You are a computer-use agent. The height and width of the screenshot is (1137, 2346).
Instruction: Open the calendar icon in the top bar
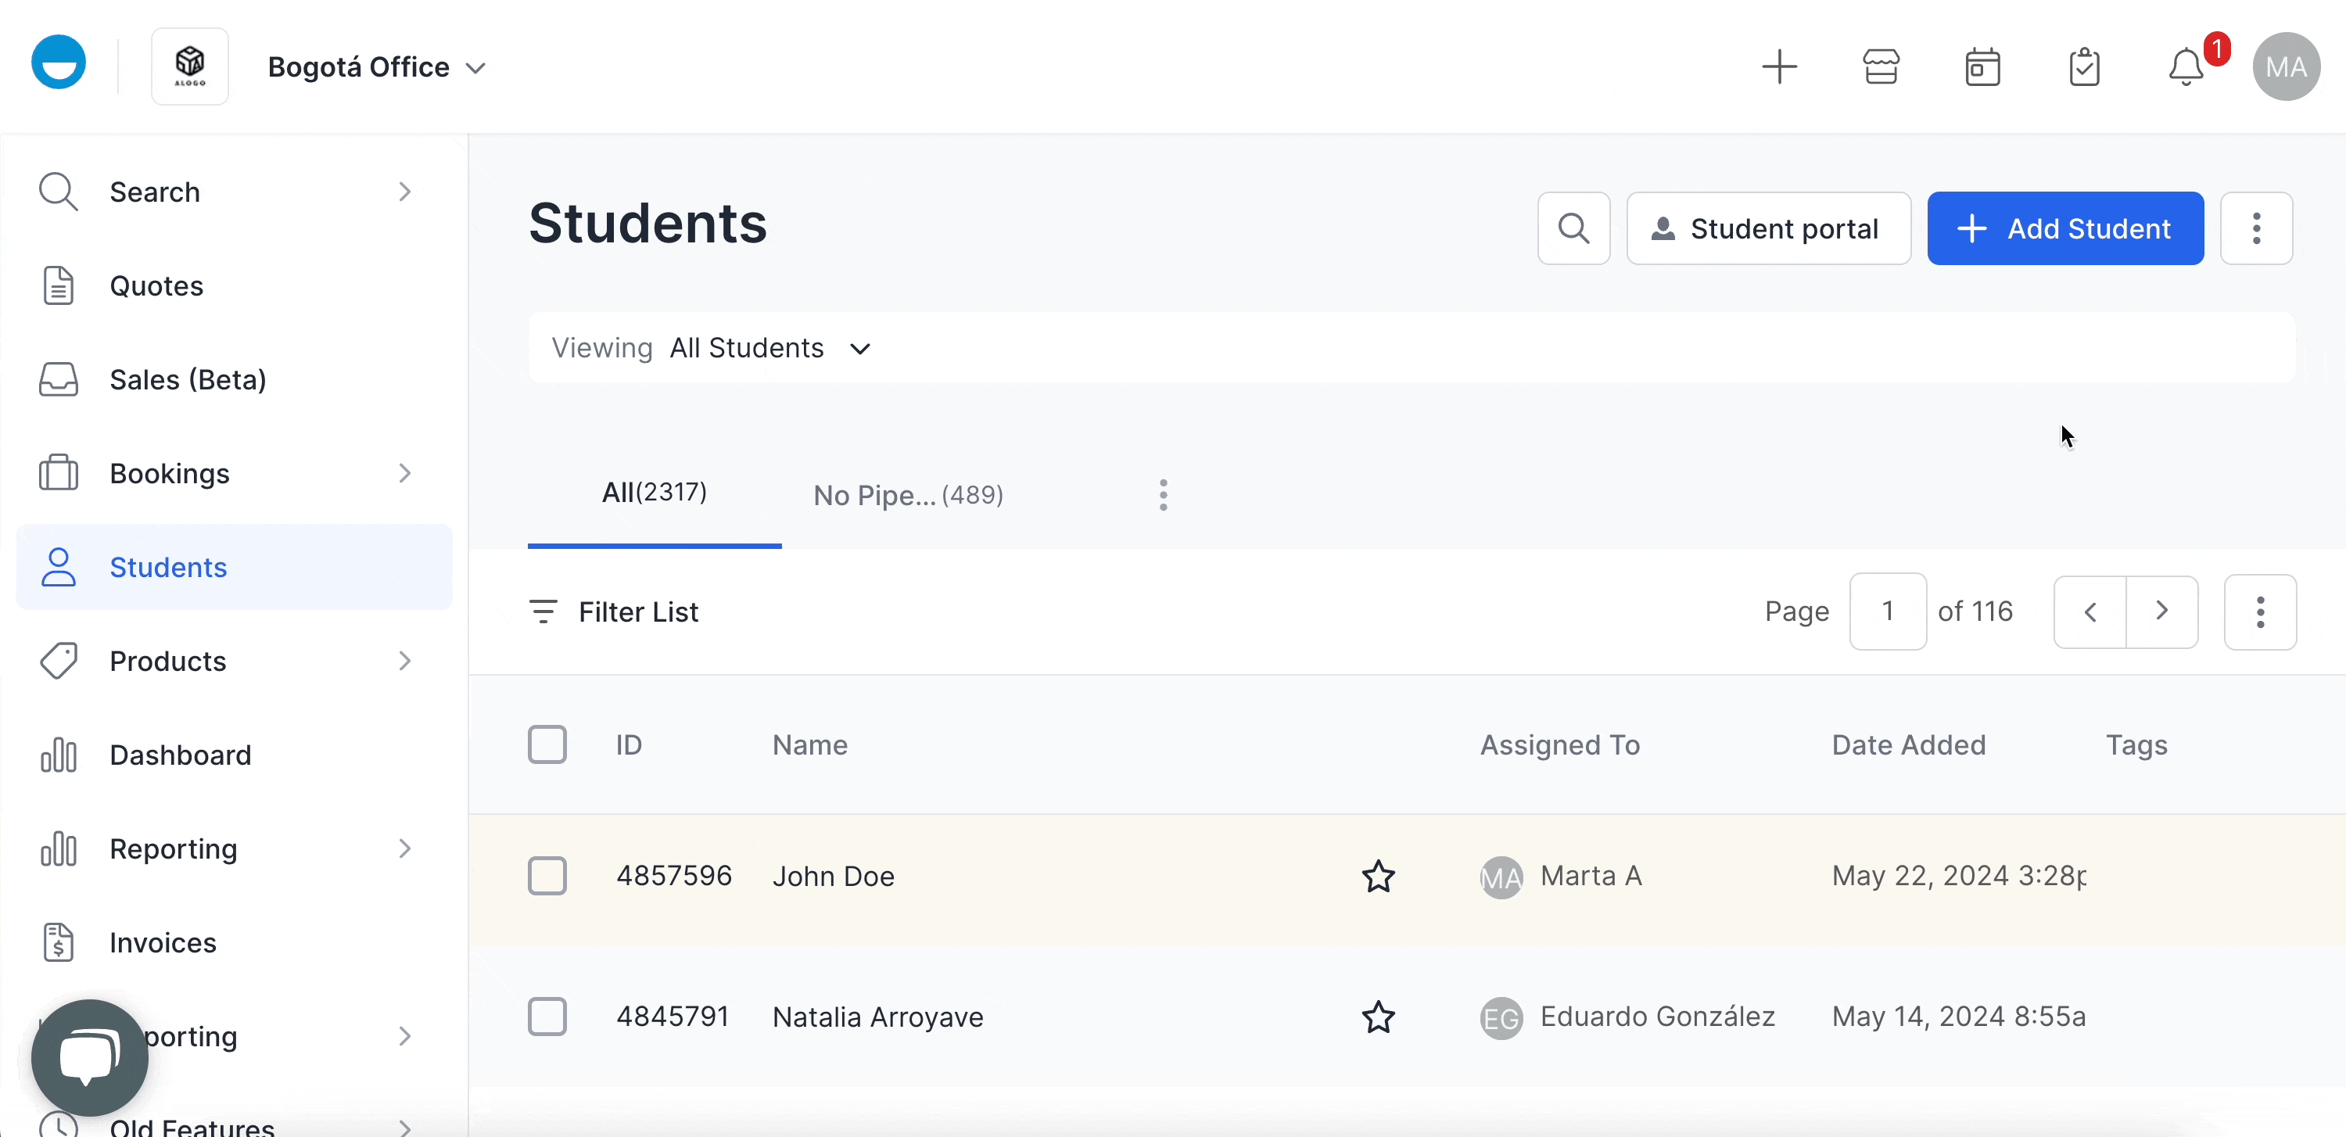point(1982,66)
